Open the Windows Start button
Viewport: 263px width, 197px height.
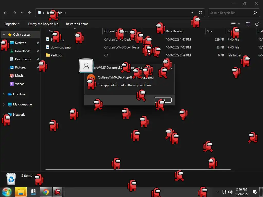point(7,192)
